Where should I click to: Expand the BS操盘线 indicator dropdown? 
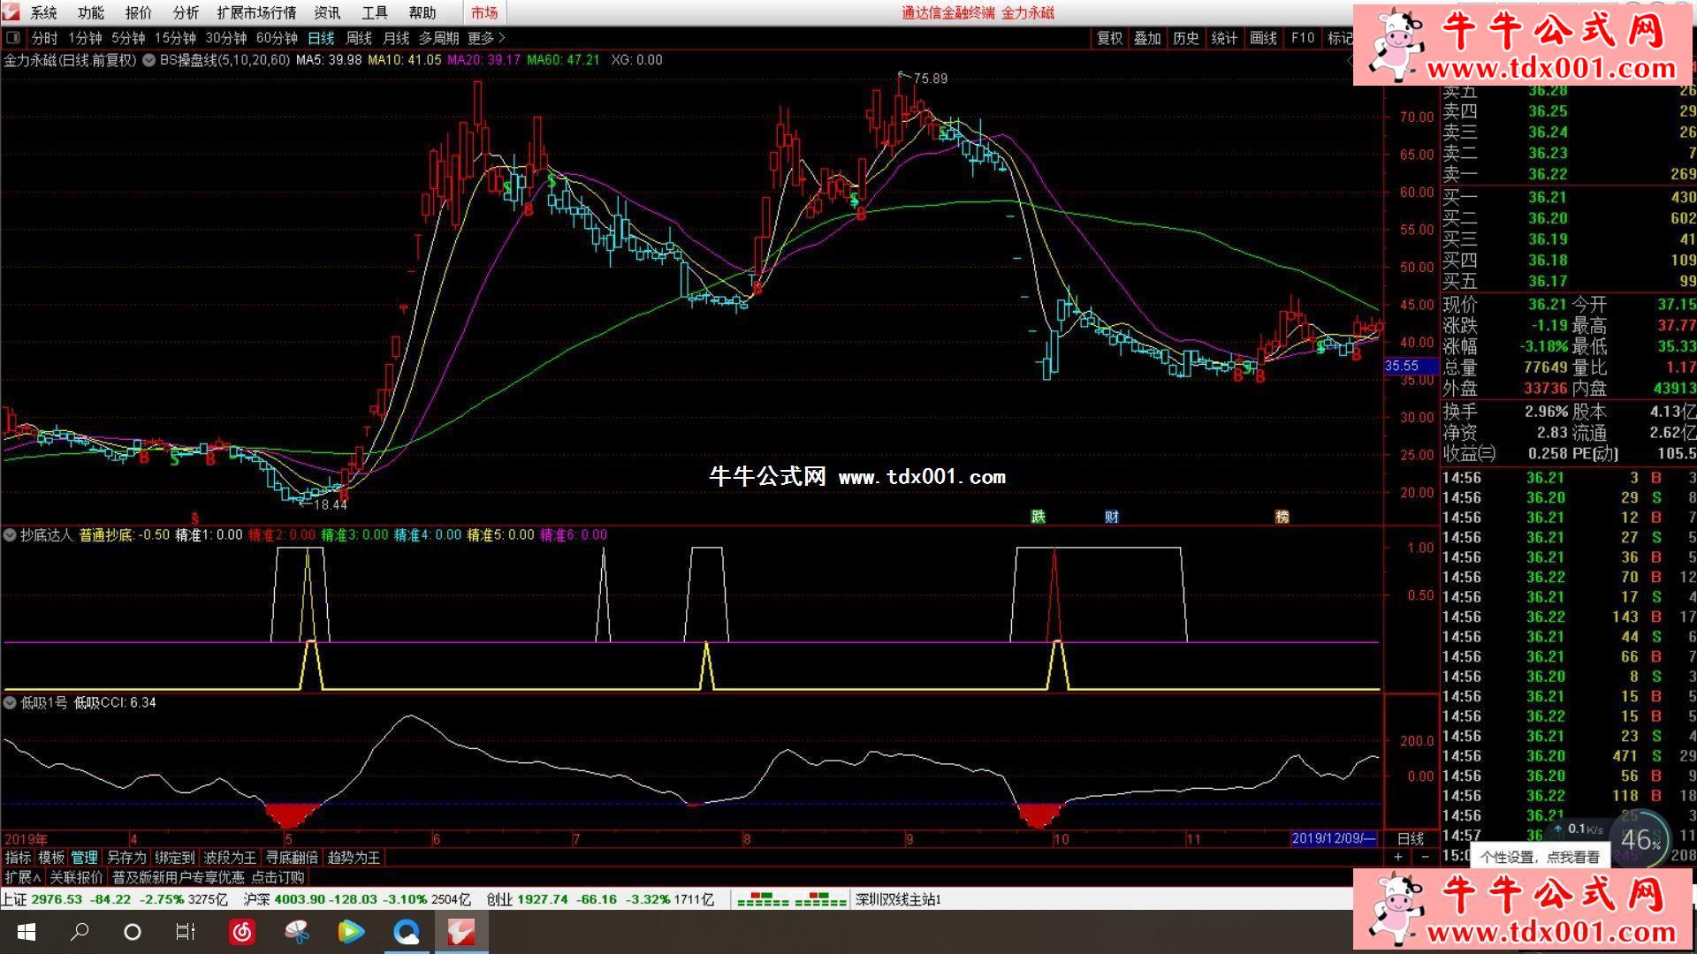pyautogui.click(x=149, y=60)
